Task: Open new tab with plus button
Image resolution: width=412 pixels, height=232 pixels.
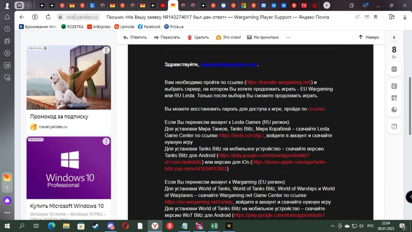Action: [x=327, y=5]
